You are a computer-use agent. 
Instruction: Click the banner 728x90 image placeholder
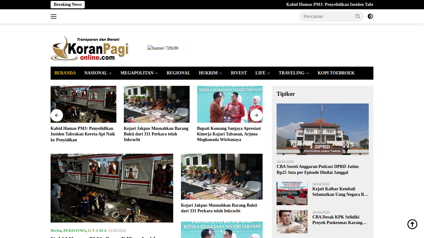click(163, 48)
